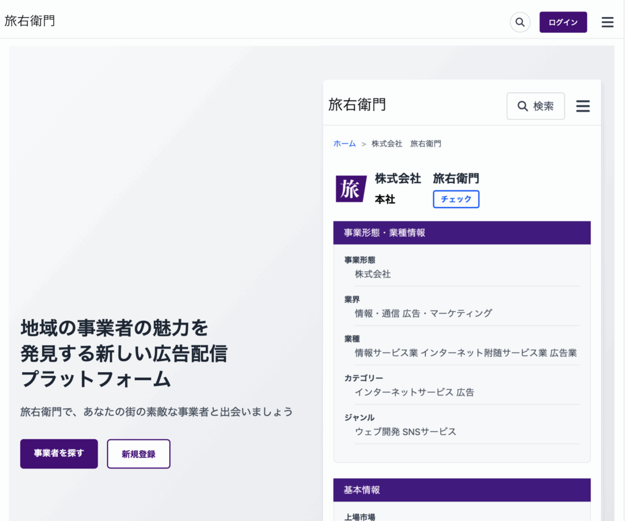Toggle the チェック button for the company
Screen dimensions: 625x521
456,199
